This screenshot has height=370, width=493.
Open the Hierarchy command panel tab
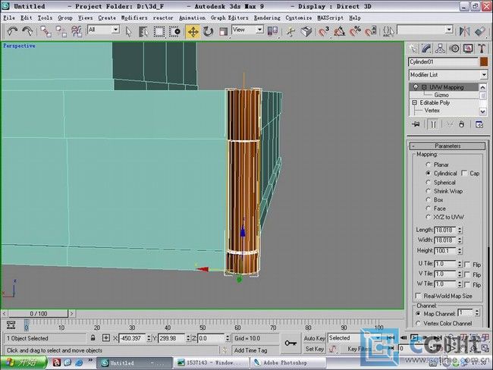[x=440, y=49]
